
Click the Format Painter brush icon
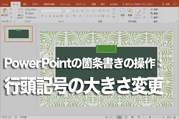coord(11,17)
